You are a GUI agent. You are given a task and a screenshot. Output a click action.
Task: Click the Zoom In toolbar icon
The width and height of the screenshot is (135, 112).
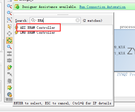point(10,6)
